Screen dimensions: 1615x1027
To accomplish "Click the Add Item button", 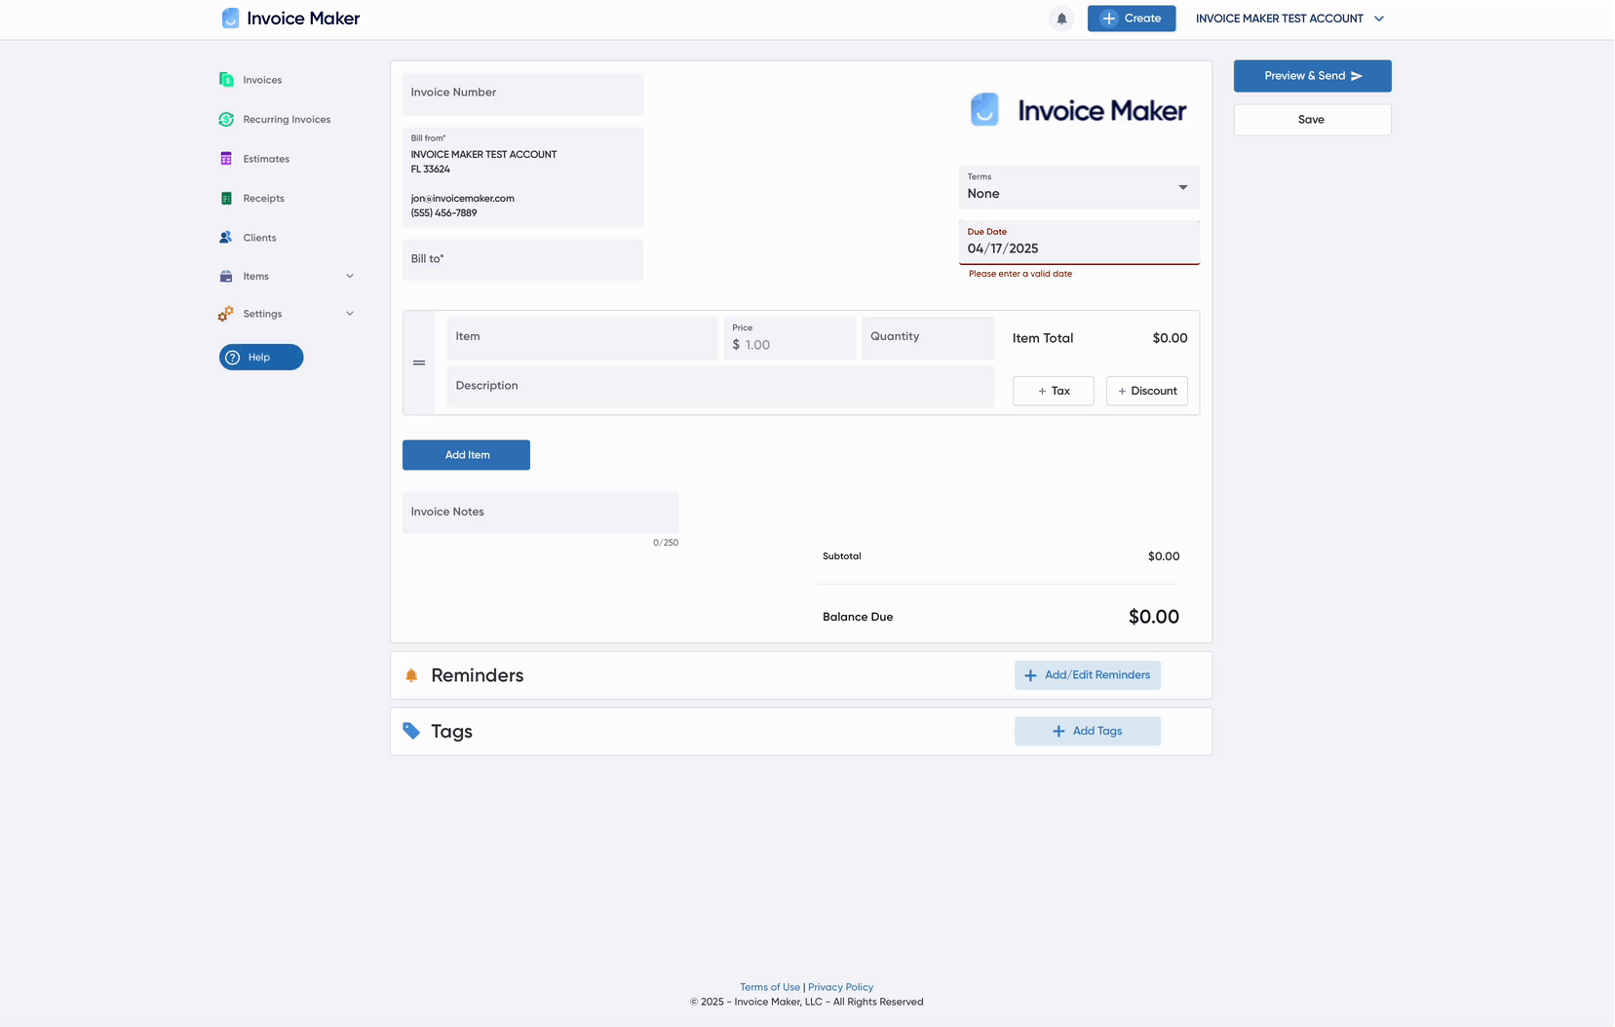I will pyautogui.click(x=466, y=455).
